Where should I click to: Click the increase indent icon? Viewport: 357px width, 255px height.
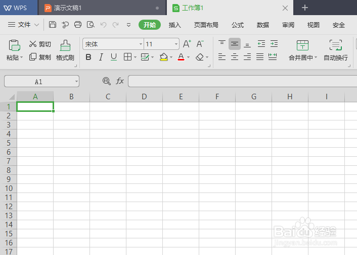tap(274, 44)
